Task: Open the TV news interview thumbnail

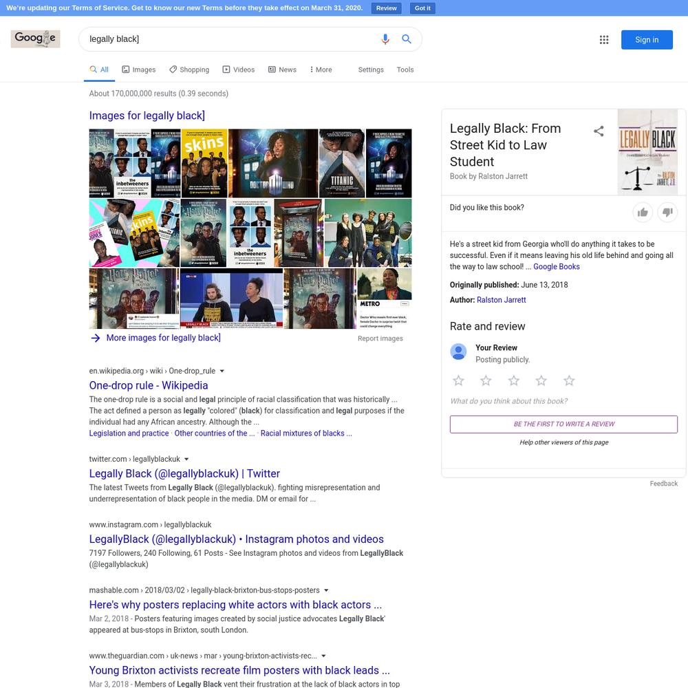Action: pyautogui.click(x=231, y=299)
